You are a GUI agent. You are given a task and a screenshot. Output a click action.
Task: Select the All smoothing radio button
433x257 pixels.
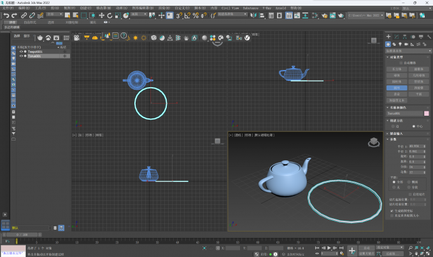point(394,182)
